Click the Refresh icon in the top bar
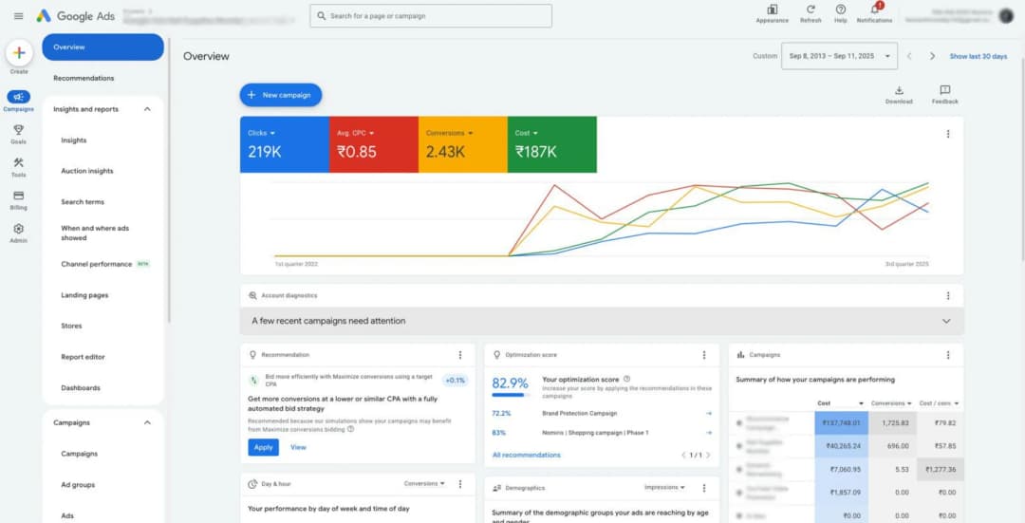 click(811, 9)
